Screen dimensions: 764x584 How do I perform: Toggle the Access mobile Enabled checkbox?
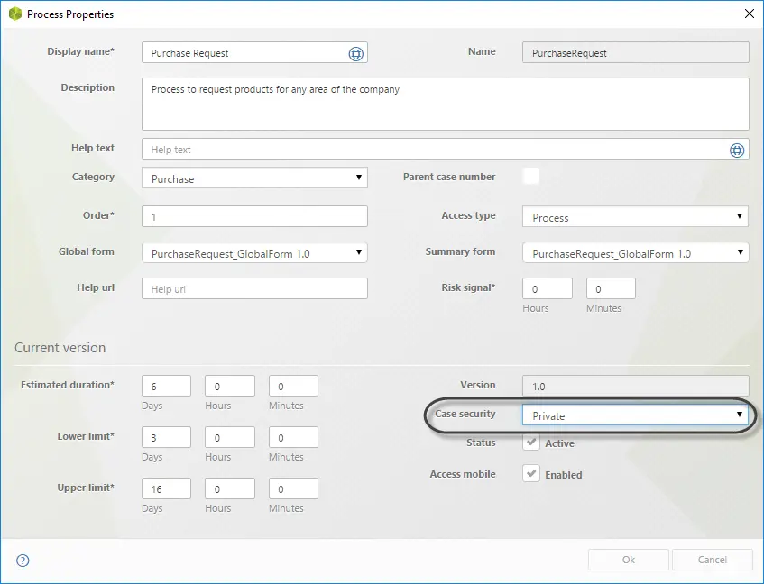pyautogui.click(x=531, y=473)
